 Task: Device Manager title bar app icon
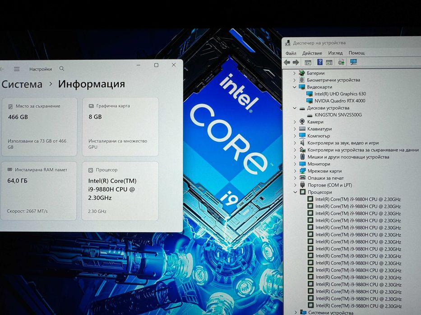click(x=288, y=43)
